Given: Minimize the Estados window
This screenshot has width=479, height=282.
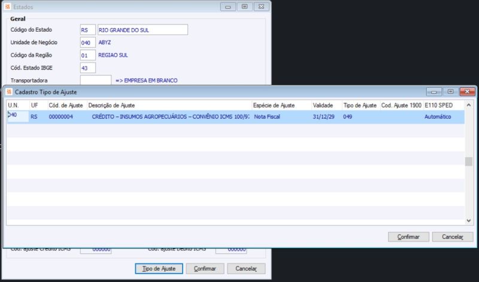Looking at the screenshot, I should (228, 7).
